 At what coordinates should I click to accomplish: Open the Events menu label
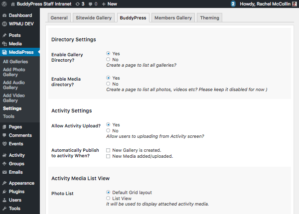click(16, 144)
